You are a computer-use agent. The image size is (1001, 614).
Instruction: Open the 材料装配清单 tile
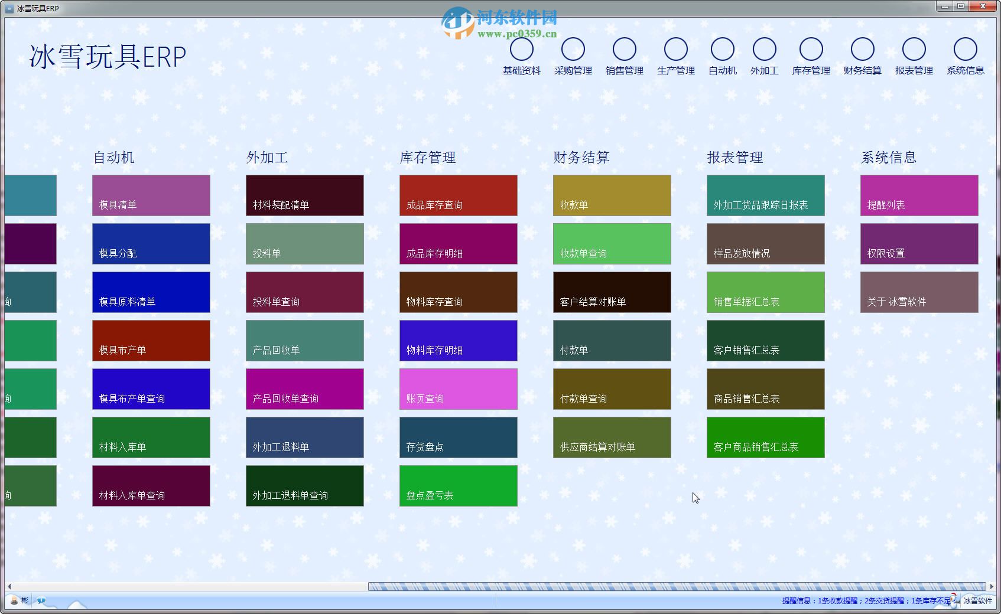[305, 195]
